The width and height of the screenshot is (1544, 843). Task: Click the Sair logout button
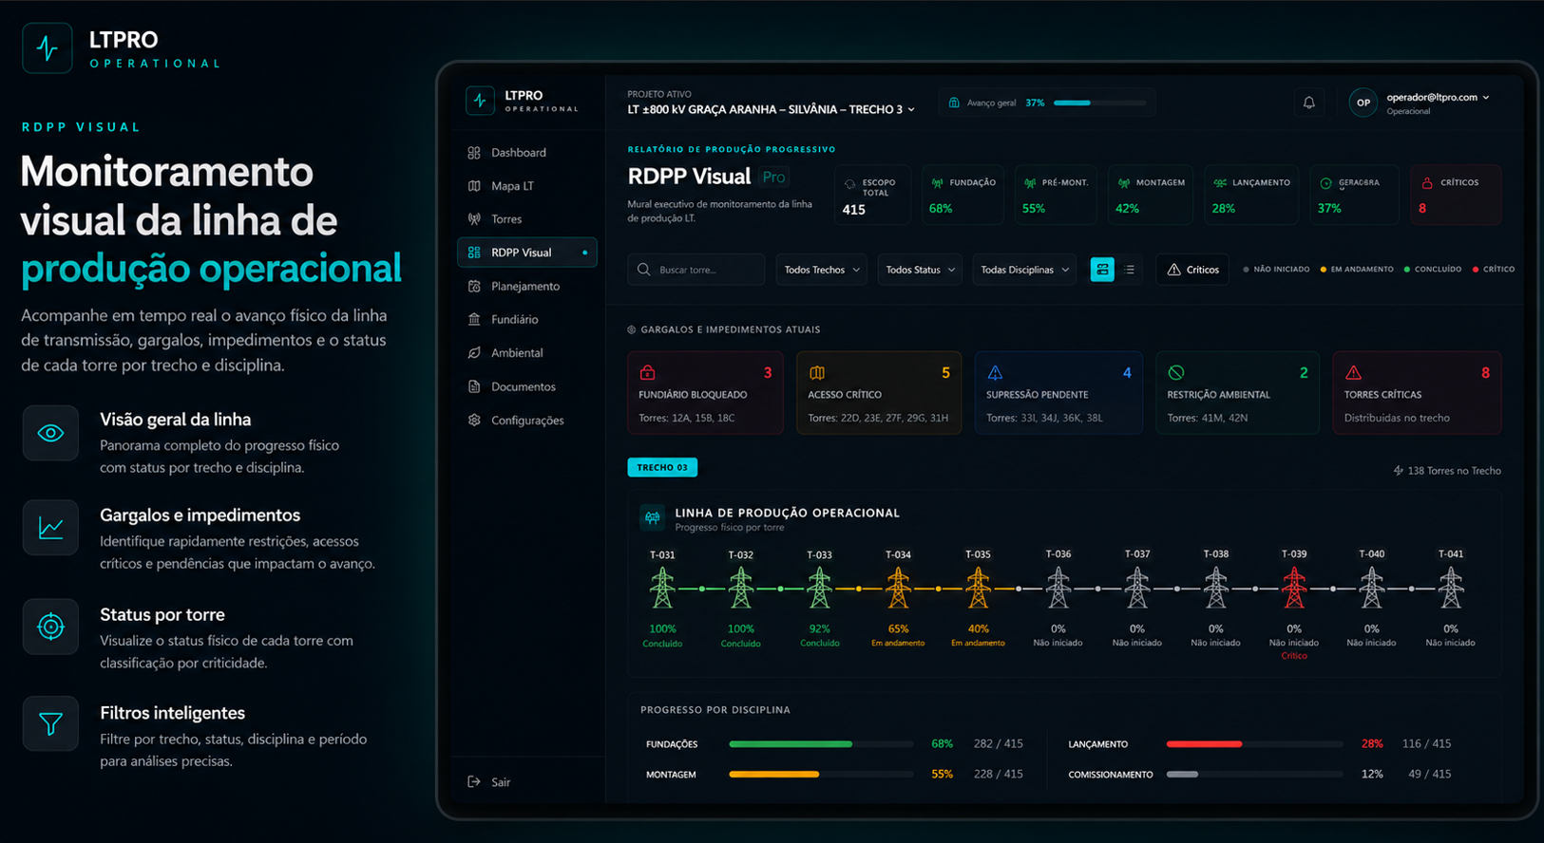[490, 782]
